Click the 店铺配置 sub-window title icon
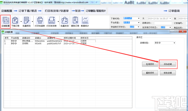188x111 pixels. 3,32
